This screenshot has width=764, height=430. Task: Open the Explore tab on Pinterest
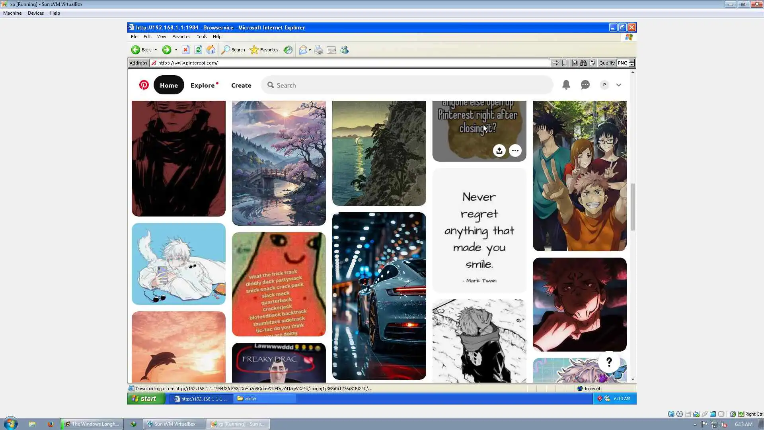(203, 85)
